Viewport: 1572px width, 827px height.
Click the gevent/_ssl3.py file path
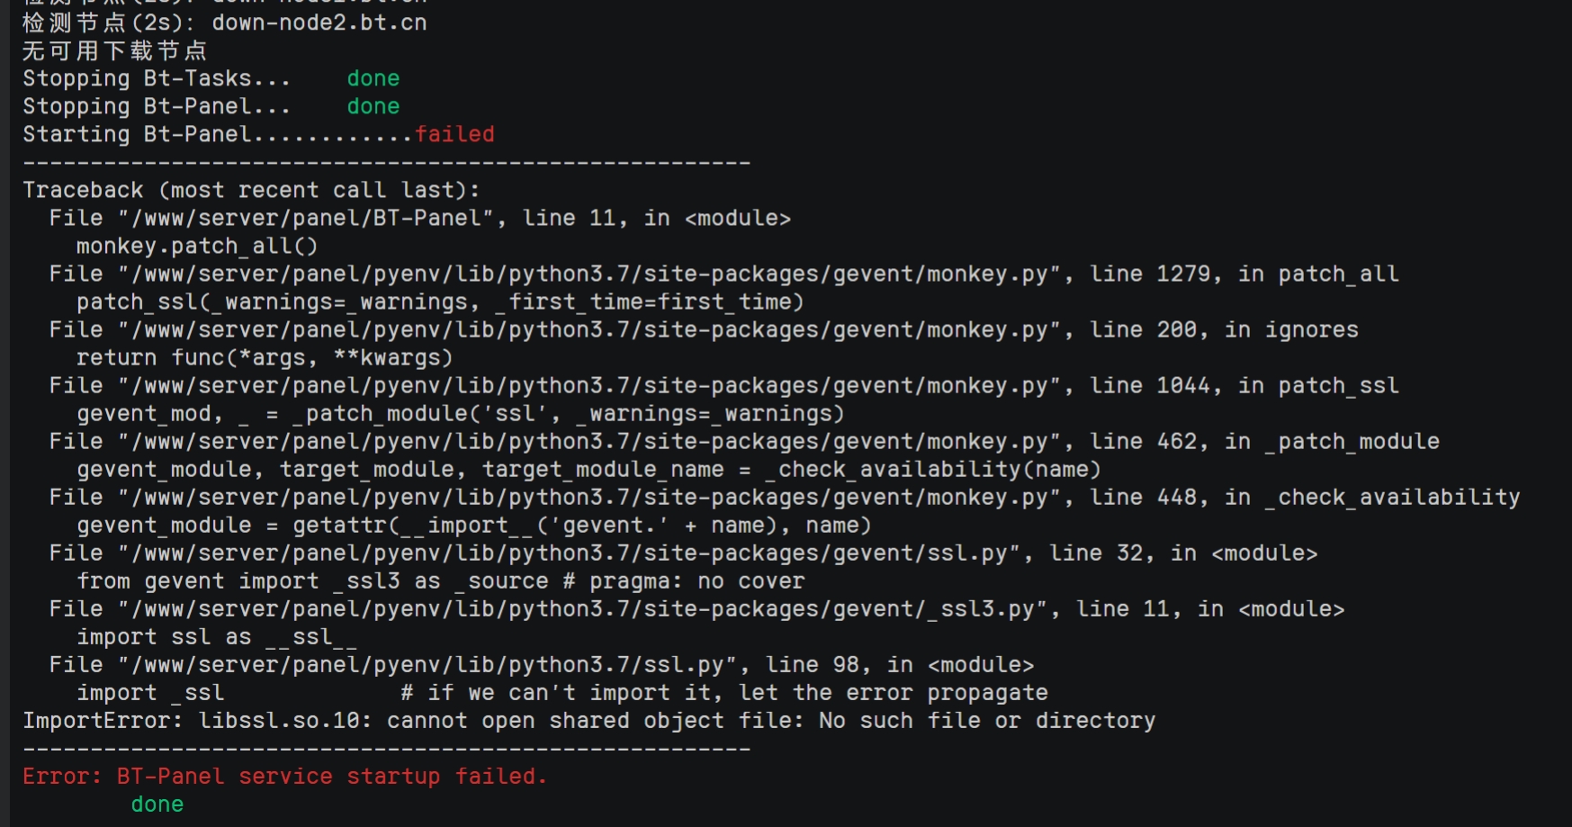589,608
